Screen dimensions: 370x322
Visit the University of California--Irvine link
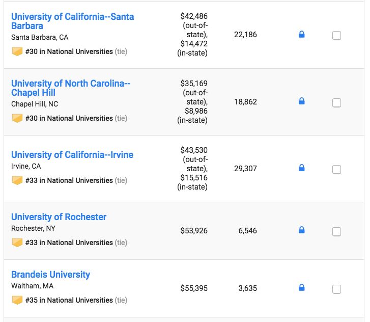coord(72,154)
